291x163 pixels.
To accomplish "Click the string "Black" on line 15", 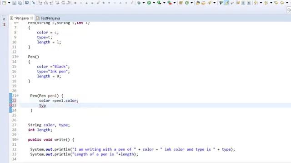I will point(60,67).
